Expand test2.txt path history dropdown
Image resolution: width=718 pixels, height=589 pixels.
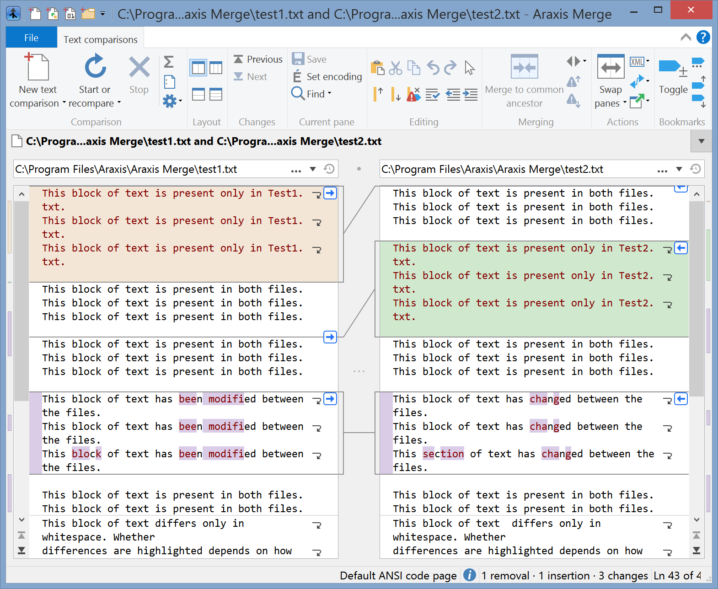click(x=679, y=169)
